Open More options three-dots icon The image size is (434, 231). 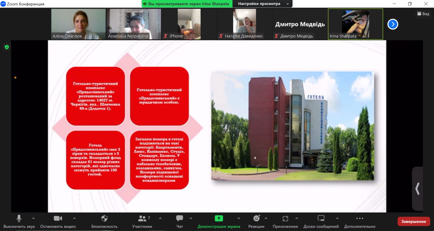pyautogui.click(x=360, y=218)
